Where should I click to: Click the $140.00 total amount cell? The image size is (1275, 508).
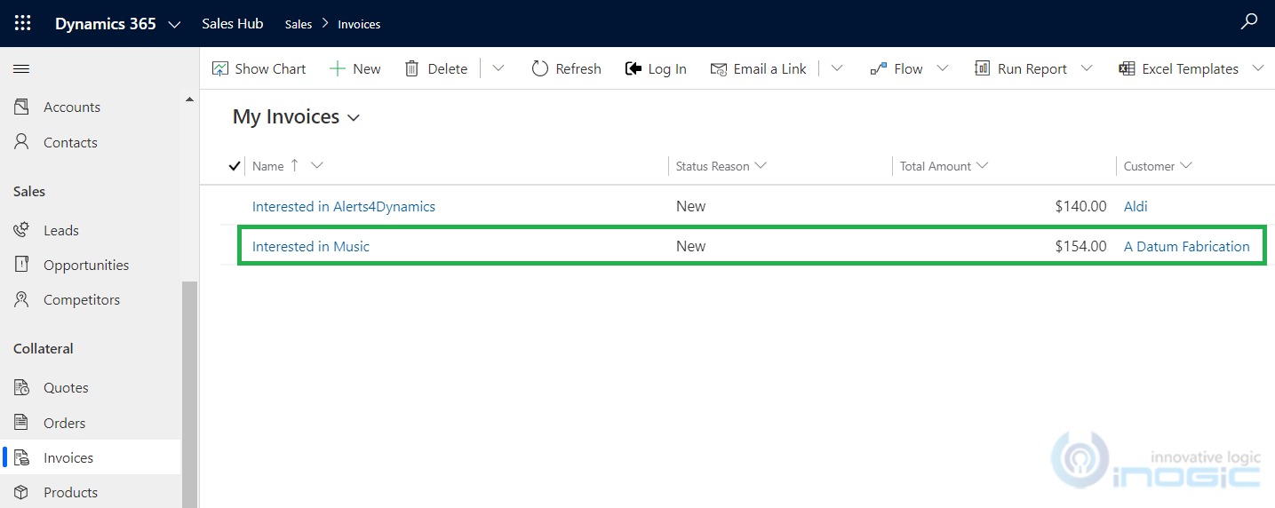click(1080, 206)
